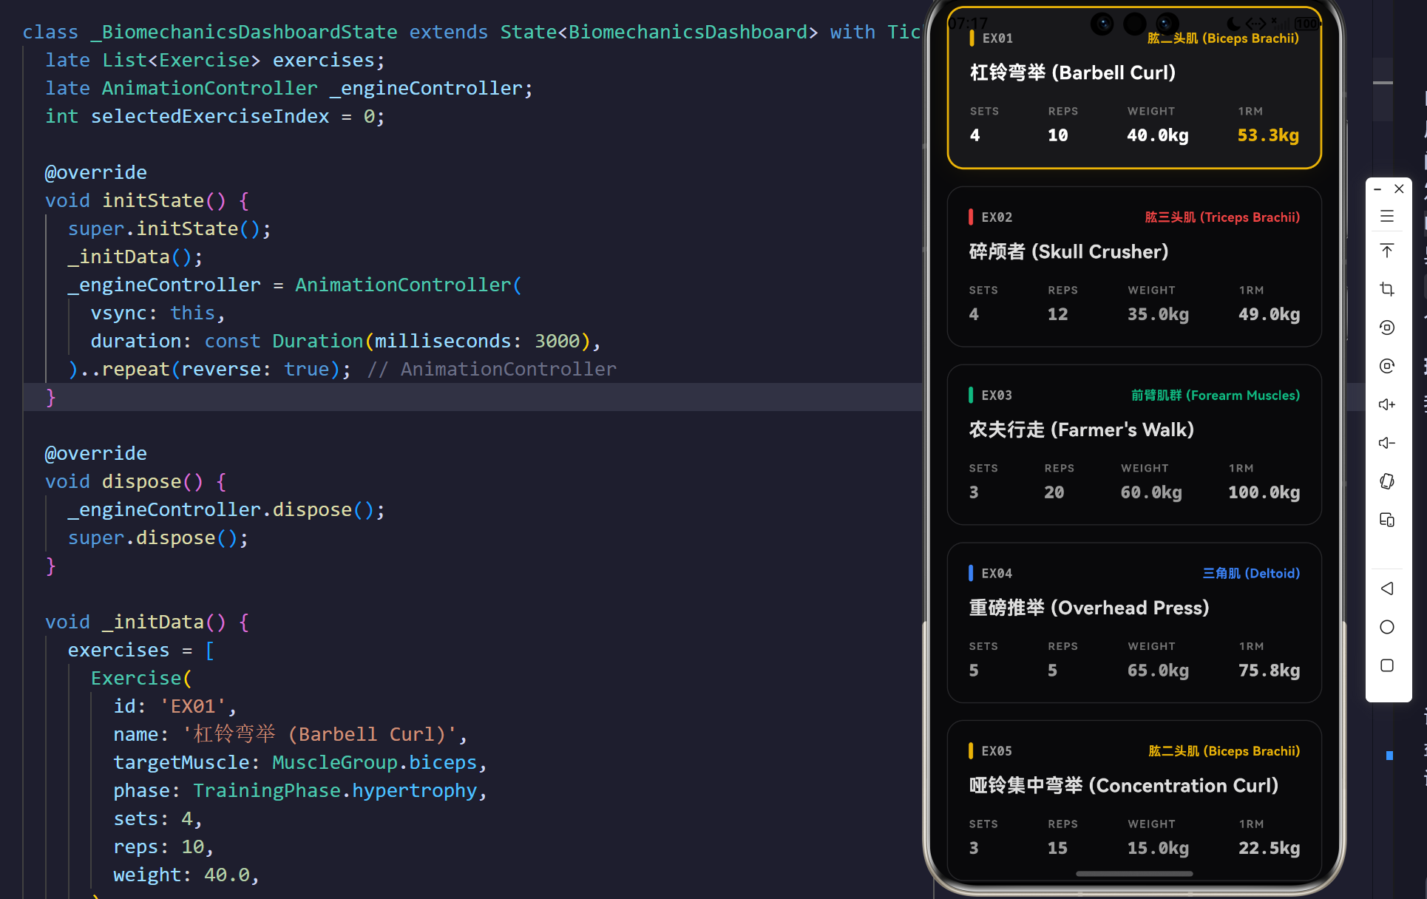Place cursor on the _initData() call line
Image resolution: width=1427 pixels, height=899 pixels.
pos(135,257)
